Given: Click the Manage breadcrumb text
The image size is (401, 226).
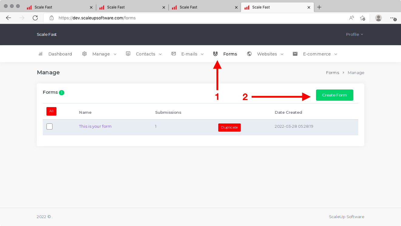Looking at the screenshot, I should (356, 73).
